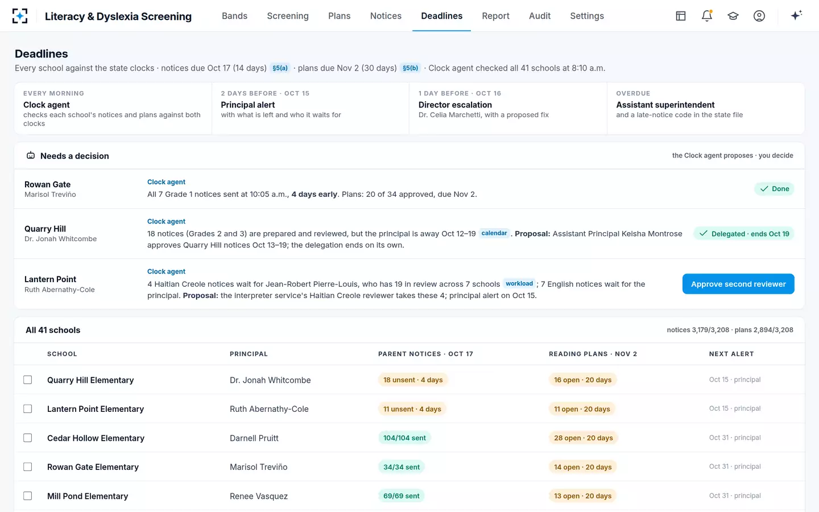This screenshot has width=819, height=512.
Task: Click the Delegated ends Oct 19 badge
Action: (x=744, y=234)
